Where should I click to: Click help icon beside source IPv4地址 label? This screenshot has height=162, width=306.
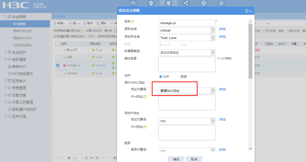[145, 97]
